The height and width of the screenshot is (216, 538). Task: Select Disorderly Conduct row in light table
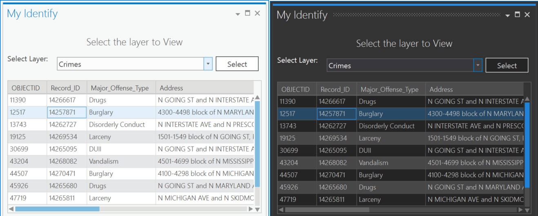coord(117,125)
